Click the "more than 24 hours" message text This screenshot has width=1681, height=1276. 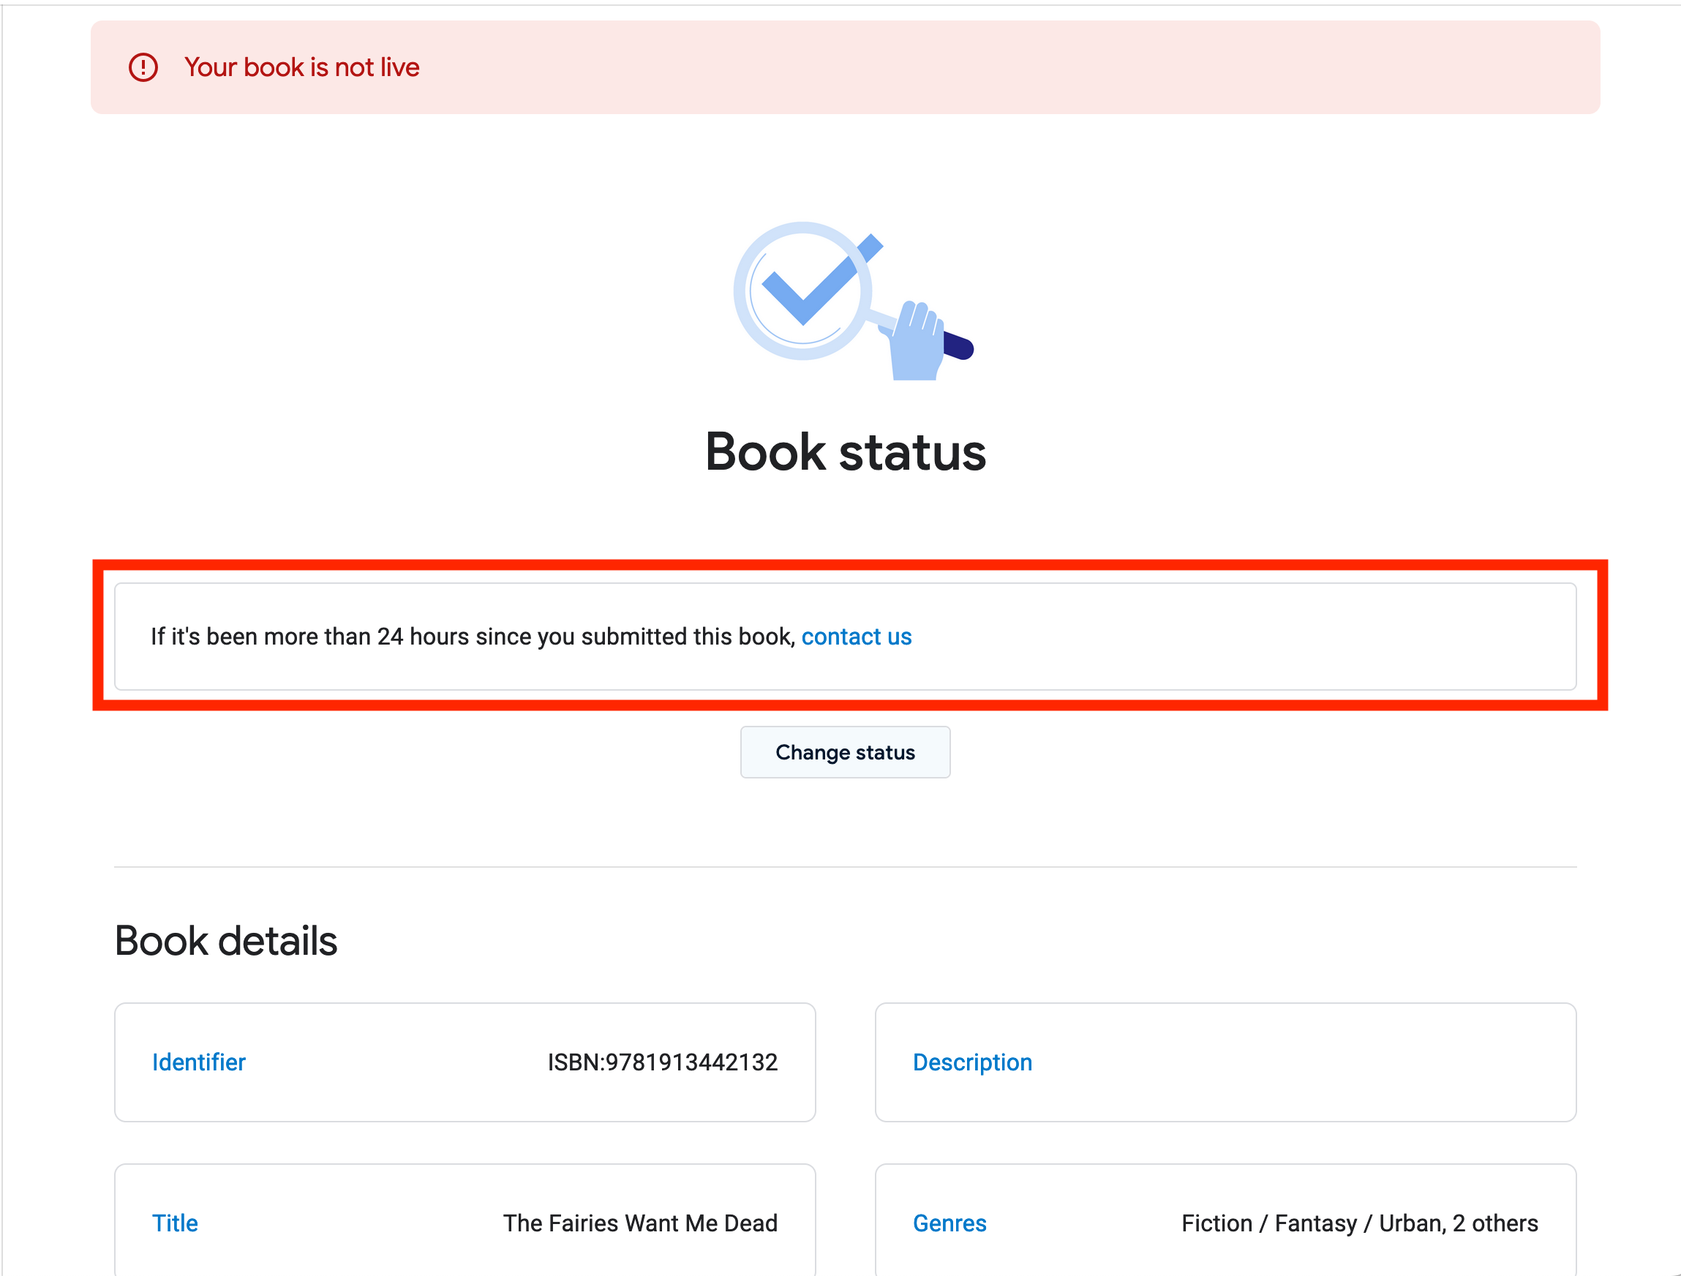(x=471, y=636)
